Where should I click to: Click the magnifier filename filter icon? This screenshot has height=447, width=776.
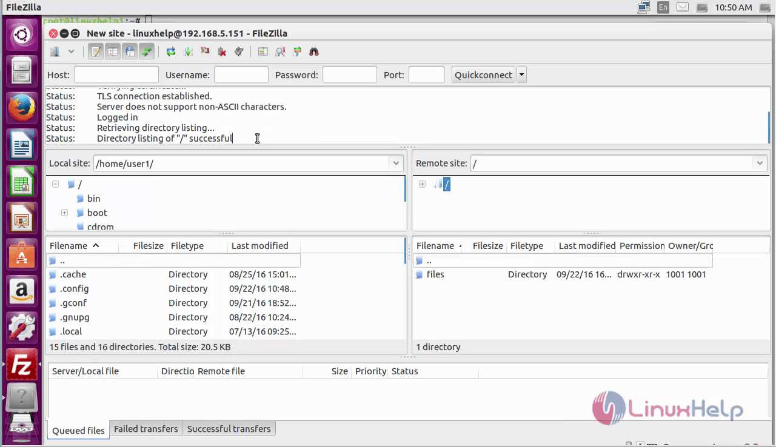tap(279, 51)
